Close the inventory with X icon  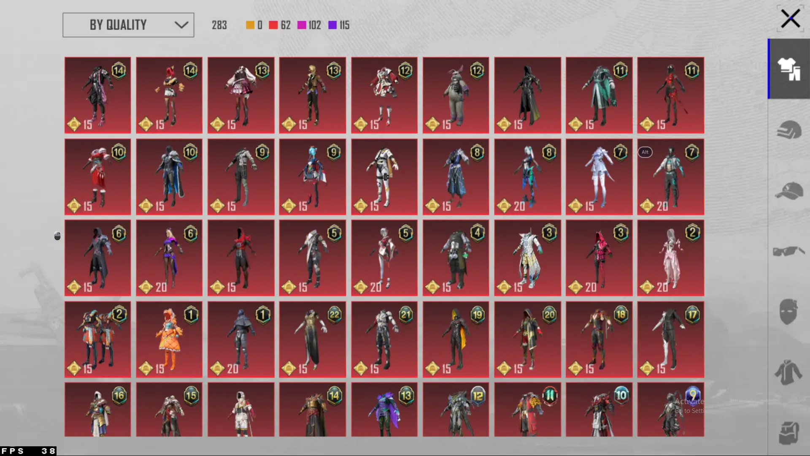(790, 19)
